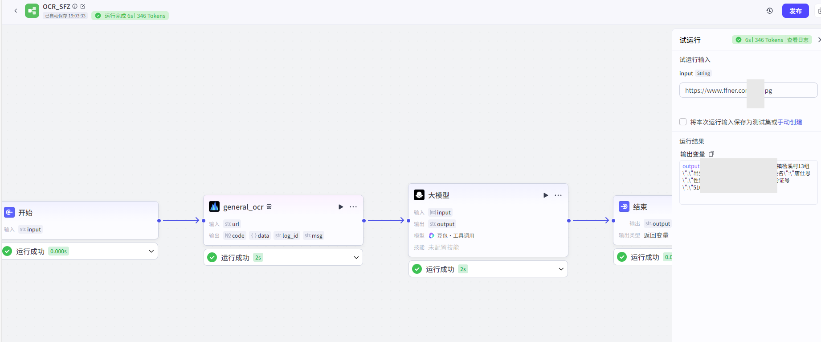
Task: Expand the general_ocr run success details
Action: (356, 257)
